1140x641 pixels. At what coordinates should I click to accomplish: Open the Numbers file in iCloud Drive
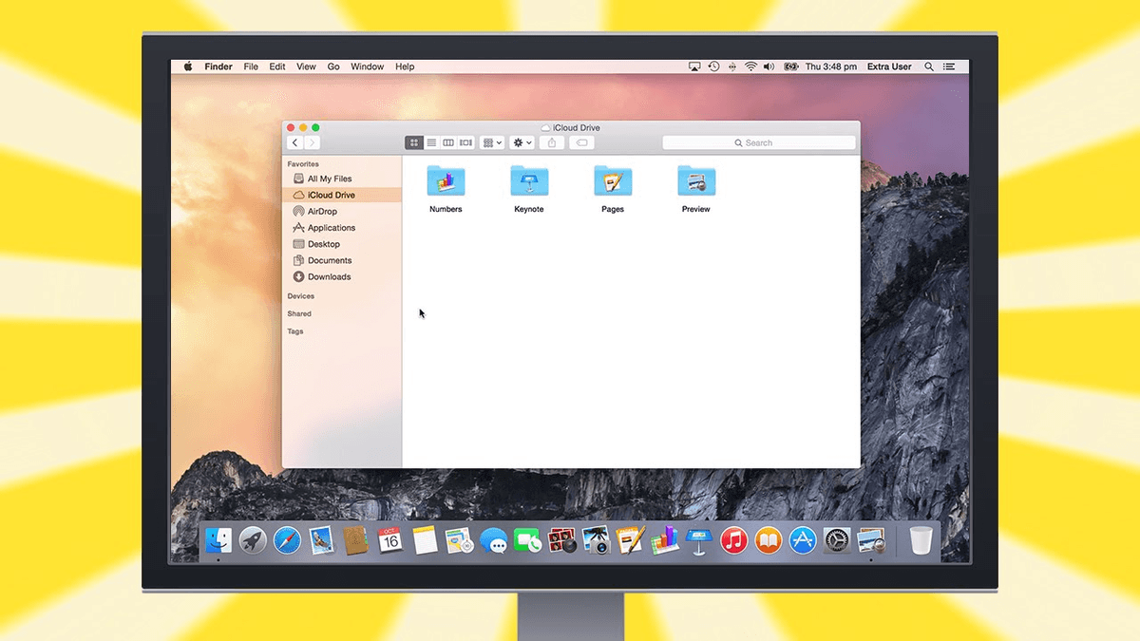coord(446,182)
